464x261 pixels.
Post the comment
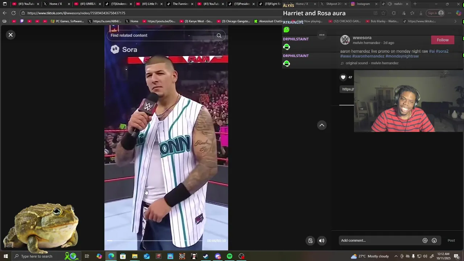pyautogui.click(x=451, y=240)
